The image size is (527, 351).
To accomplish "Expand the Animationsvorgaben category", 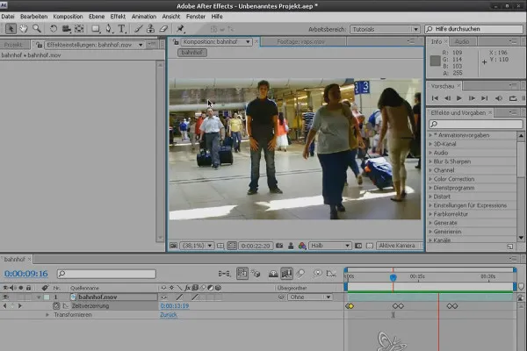I will [x=430, y=135].
